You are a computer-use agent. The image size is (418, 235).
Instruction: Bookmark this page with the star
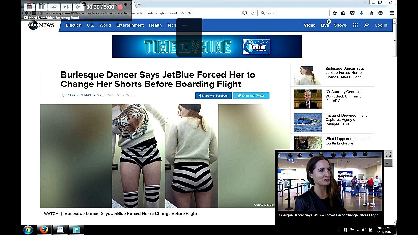tap(335, 13)
